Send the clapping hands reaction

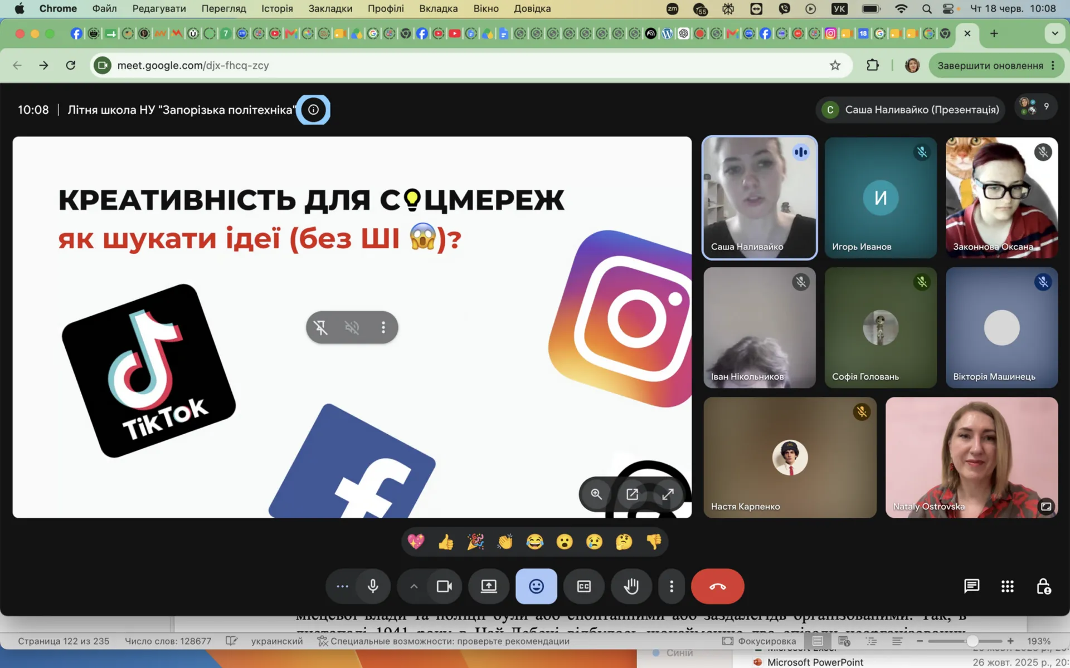tap(505, 542)
